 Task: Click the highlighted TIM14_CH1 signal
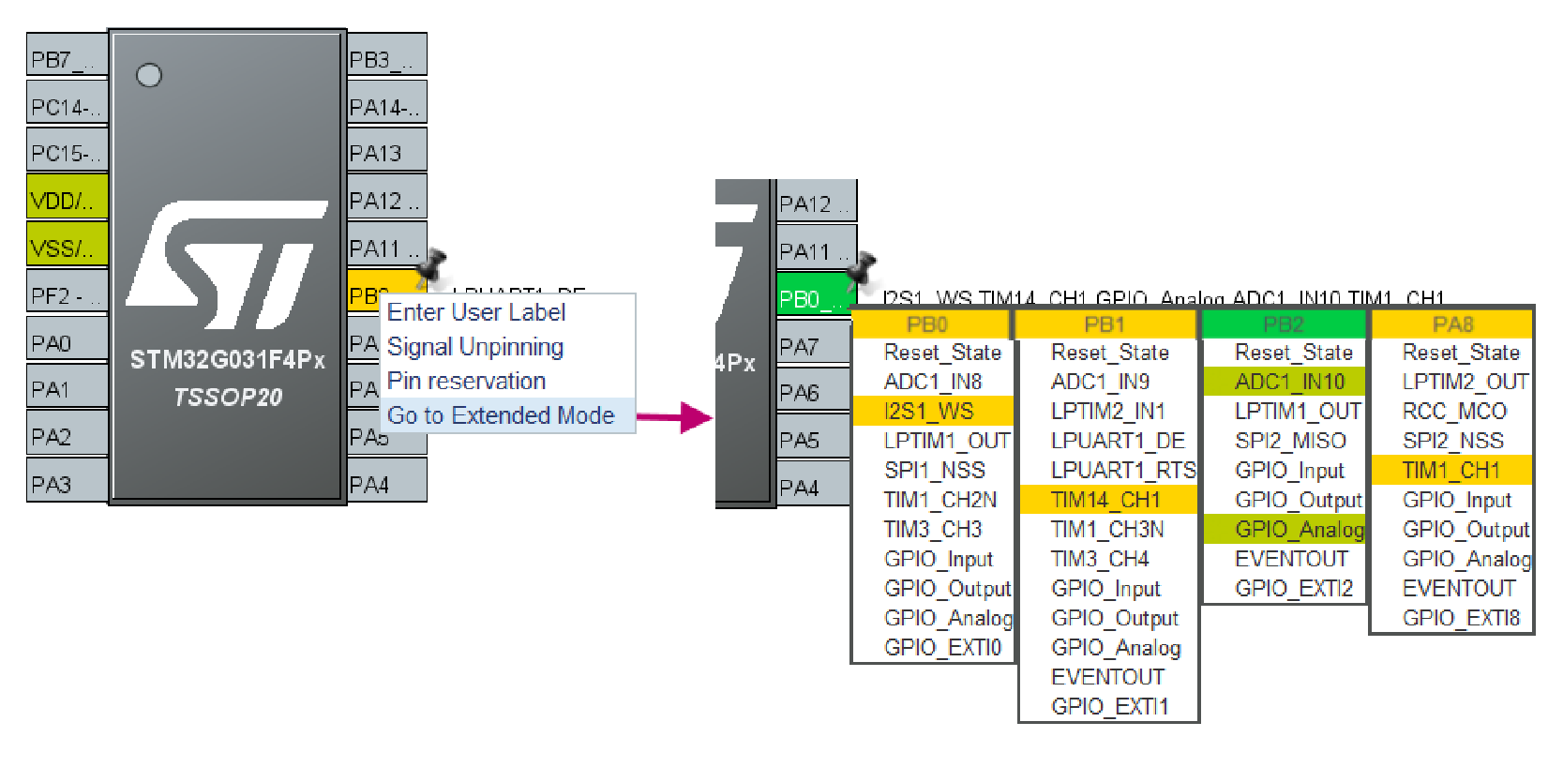tap(1107, 500)
